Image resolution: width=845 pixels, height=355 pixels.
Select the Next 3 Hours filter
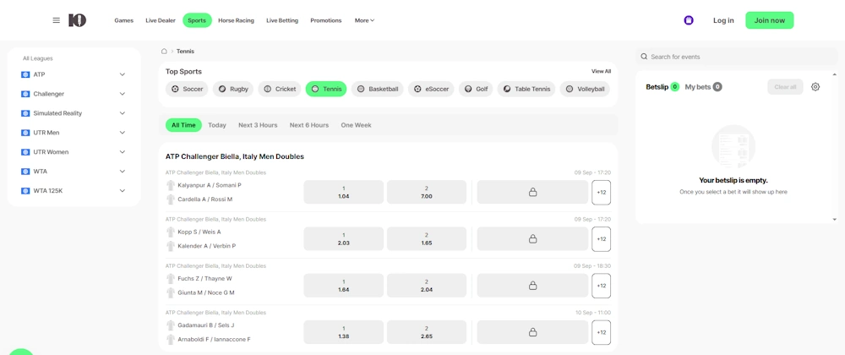[x=258, y=125]
